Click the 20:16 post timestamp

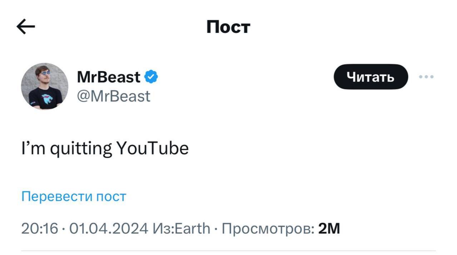39,228
